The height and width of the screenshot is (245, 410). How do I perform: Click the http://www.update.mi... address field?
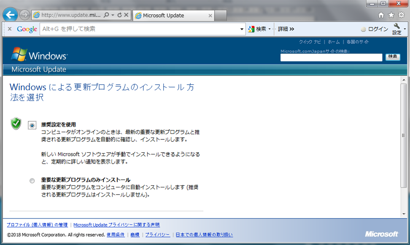pyautogui.click(x=70, y=15)
